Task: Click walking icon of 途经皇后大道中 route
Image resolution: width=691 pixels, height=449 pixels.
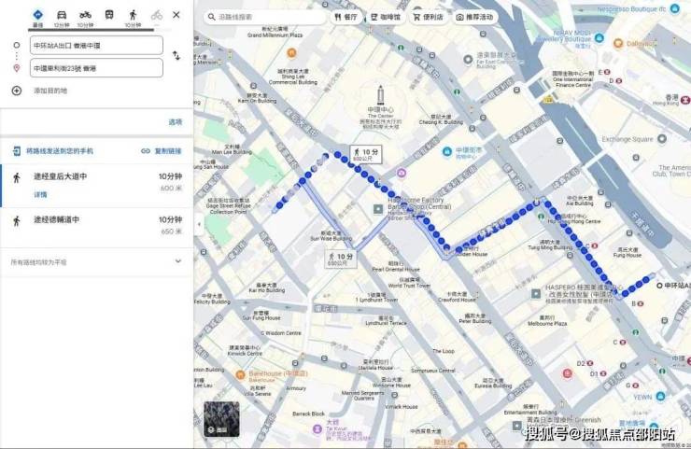Action: coord(17,177)
